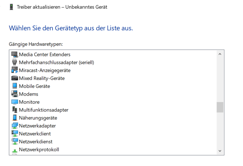The width and height of the screenshot is (243, 166).
Task: Select the Multifunktionsadapter icon
Action: (15, 110)
